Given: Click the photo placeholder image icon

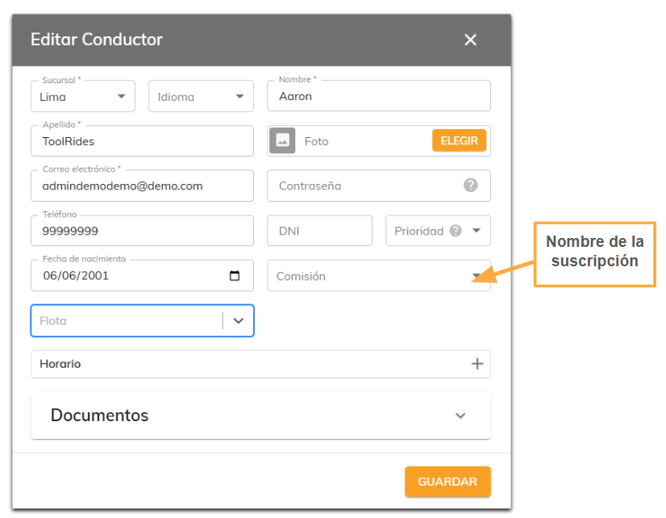Looking at the screenshot, I should click(x=282, y=140).
